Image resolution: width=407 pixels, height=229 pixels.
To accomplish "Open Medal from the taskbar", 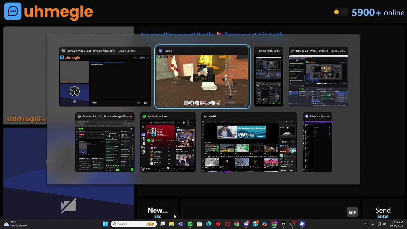I will tap(283, 224).
